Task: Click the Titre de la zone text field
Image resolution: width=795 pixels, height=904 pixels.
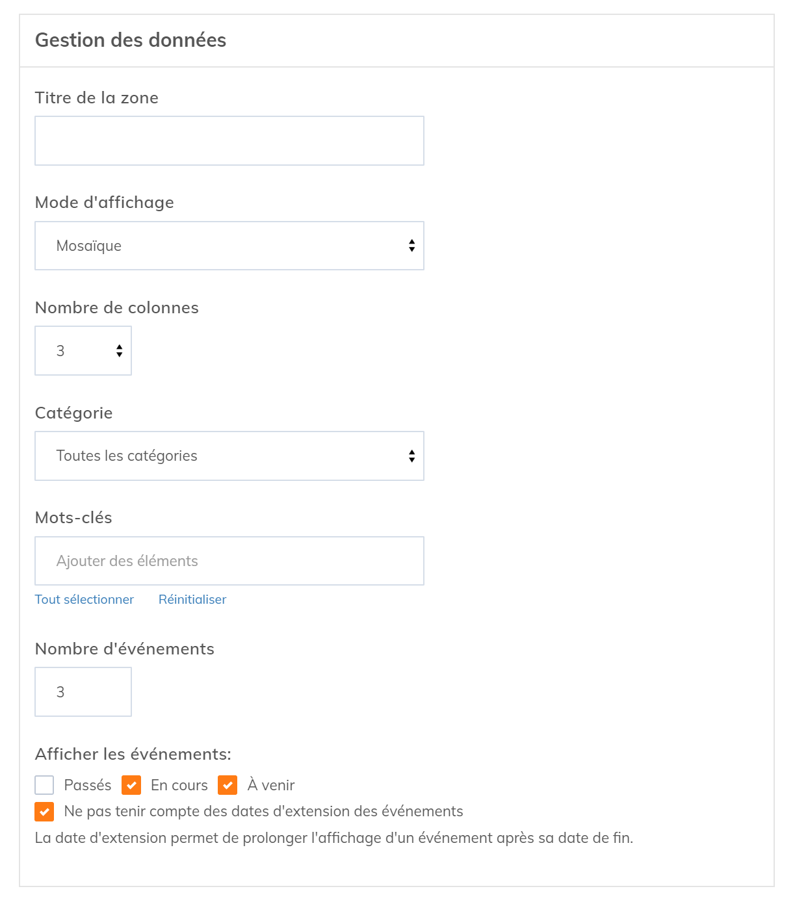Action: (x=229, y=141)
